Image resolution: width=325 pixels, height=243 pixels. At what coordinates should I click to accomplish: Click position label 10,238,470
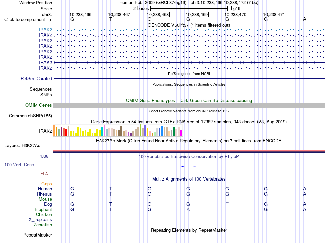(x=235, y=14)
